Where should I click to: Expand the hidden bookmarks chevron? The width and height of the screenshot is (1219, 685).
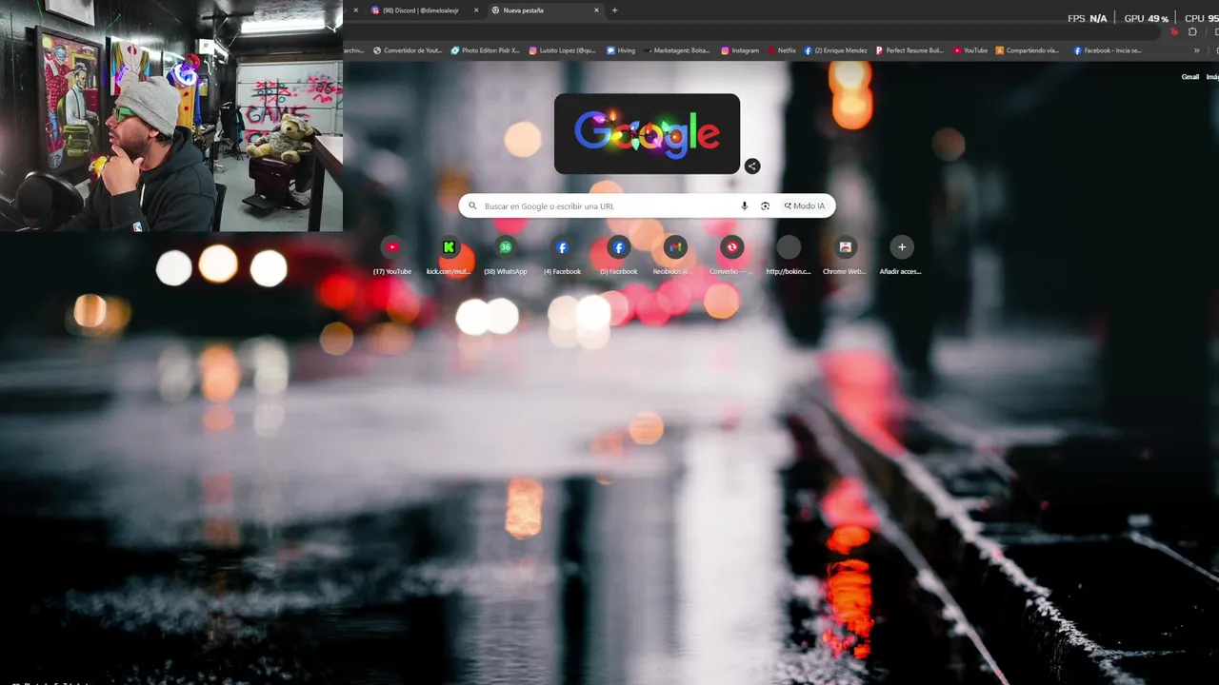click(x=1197, y=50)
